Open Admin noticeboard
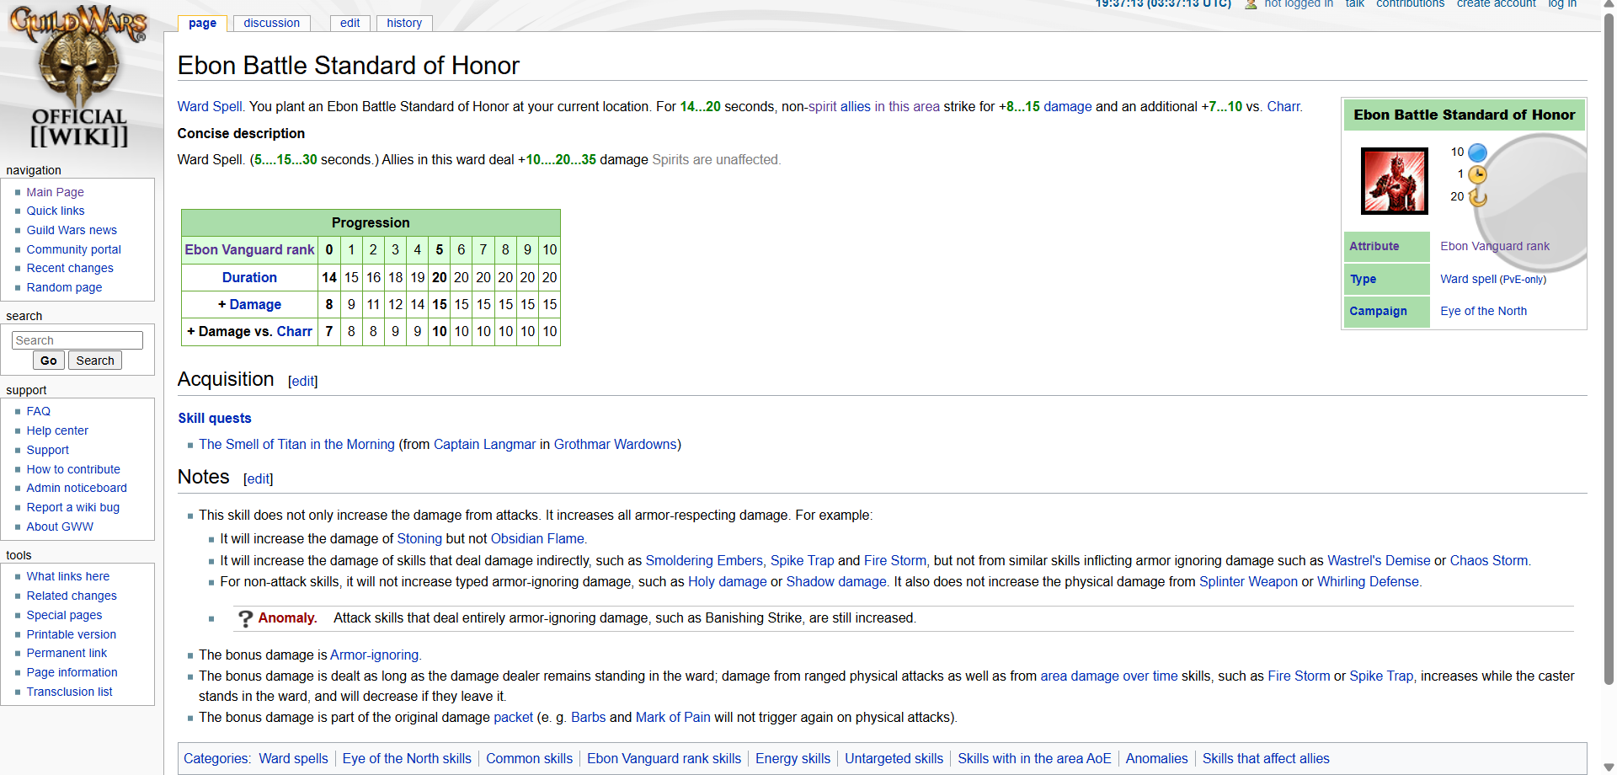The image size is (1617, 775). tap(77, 488)
